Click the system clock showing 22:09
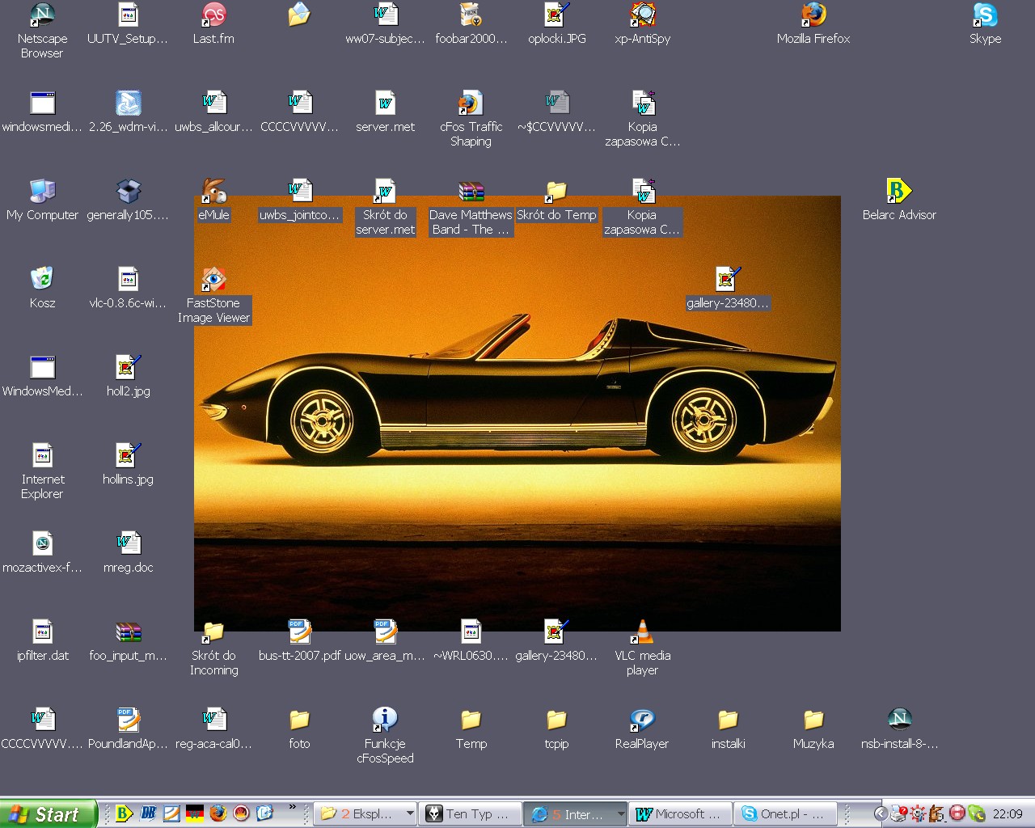This screenshot has height=828, width=1035. click(x=1008, y=813)
